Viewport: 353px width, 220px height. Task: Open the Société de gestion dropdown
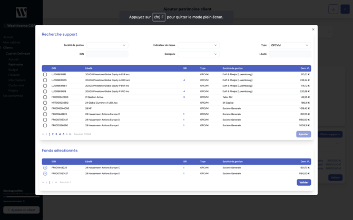pyautogui.click(x=107, y=45)
